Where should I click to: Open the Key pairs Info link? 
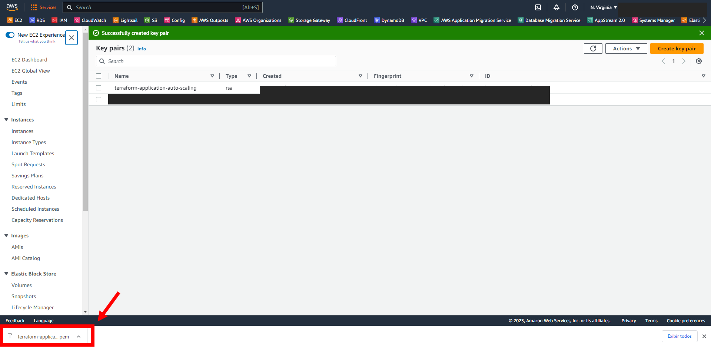click(x=142, y=49)
